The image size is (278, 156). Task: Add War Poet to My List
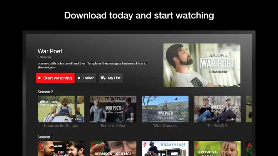pyautogui.click(x=111, y=78)
